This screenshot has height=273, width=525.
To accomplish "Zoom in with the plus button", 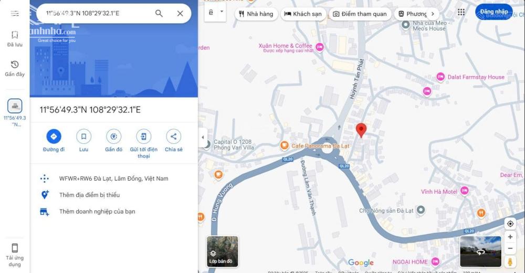I will pos(510,237).
